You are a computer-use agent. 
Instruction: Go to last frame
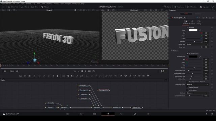tap(89, 71)
